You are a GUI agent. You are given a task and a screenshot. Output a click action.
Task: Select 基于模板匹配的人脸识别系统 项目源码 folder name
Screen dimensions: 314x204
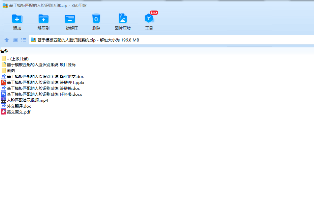pyautogui.click(x=41, y=64)
